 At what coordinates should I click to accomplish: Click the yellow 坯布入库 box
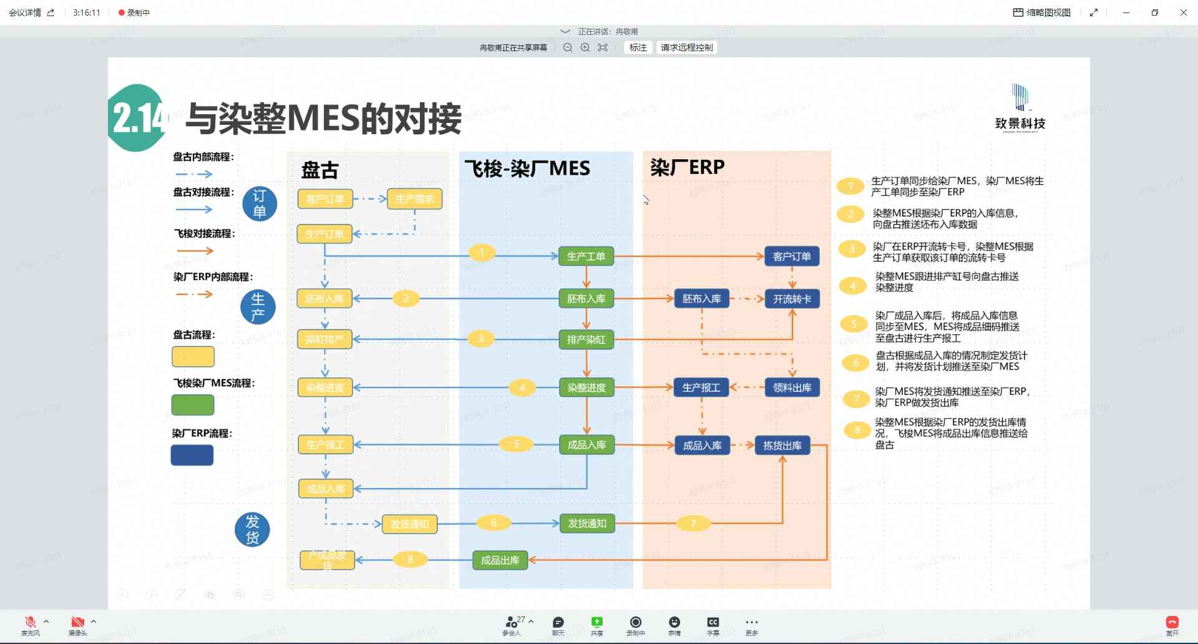click(324, 299)
